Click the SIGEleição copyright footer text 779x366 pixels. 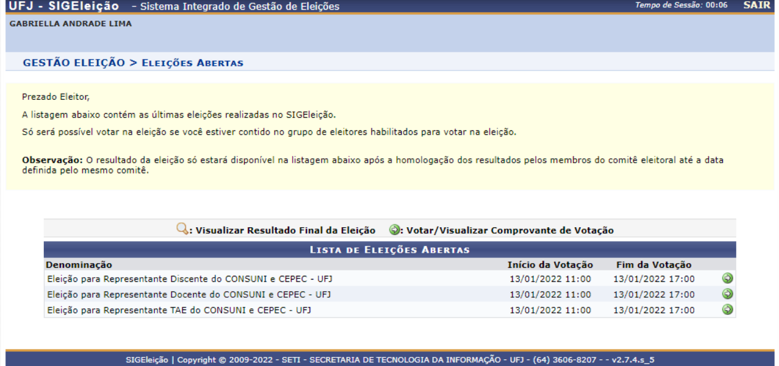point(390,359)
